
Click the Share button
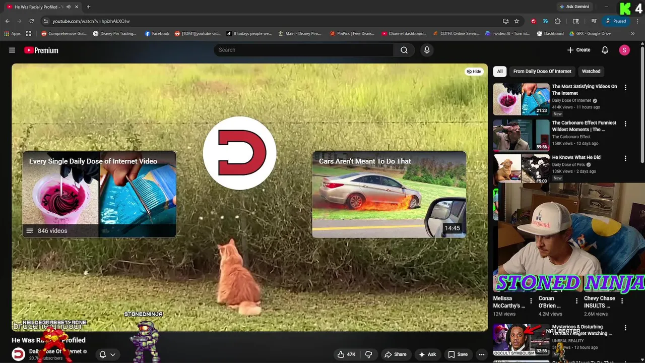tap(395, 354)
